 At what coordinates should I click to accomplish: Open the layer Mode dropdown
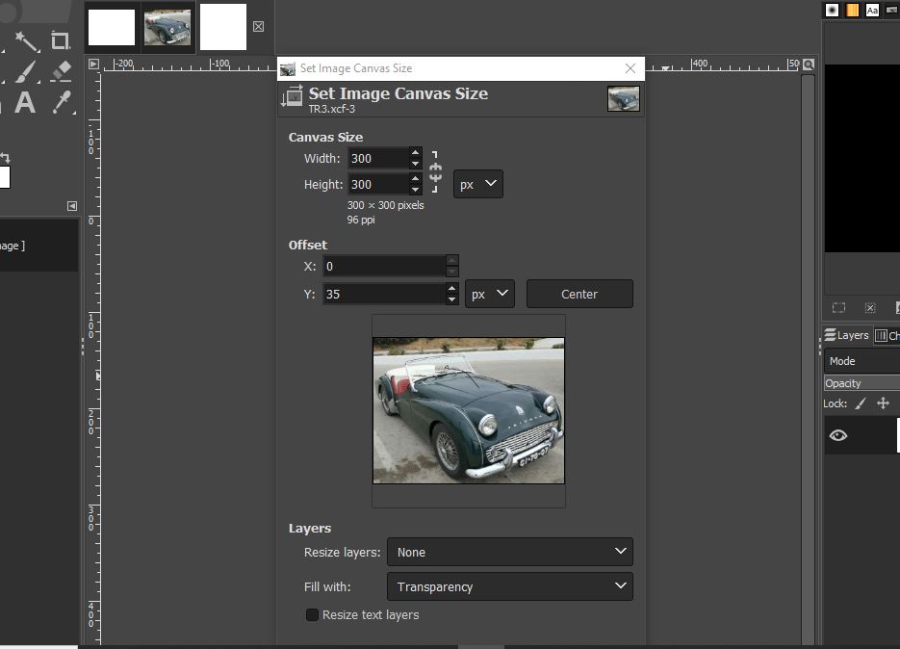pyautogui.click(x=862, y=361)
